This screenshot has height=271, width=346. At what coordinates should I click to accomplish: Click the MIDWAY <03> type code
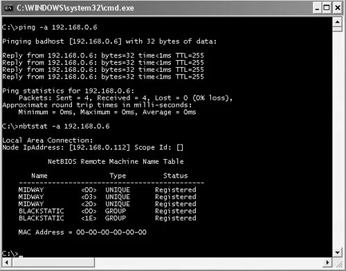tap(89, 197)
